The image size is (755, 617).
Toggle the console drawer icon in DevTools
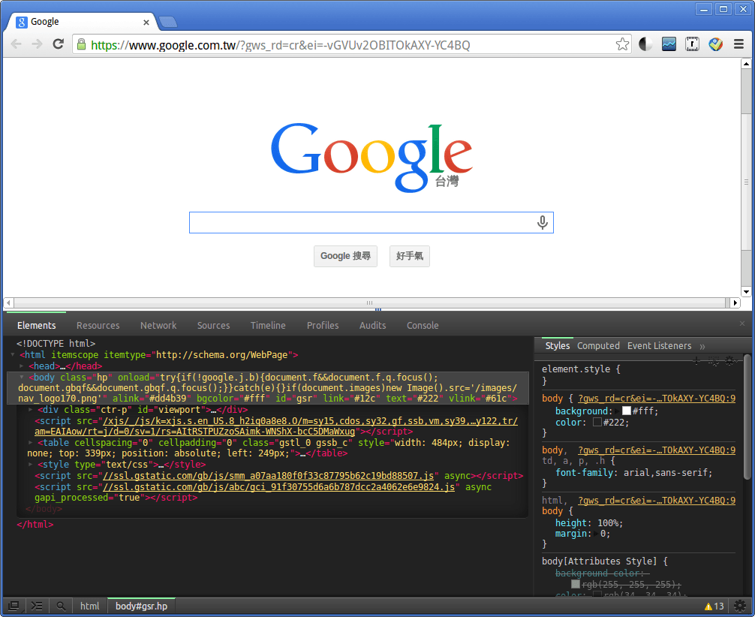click(37, 606)
